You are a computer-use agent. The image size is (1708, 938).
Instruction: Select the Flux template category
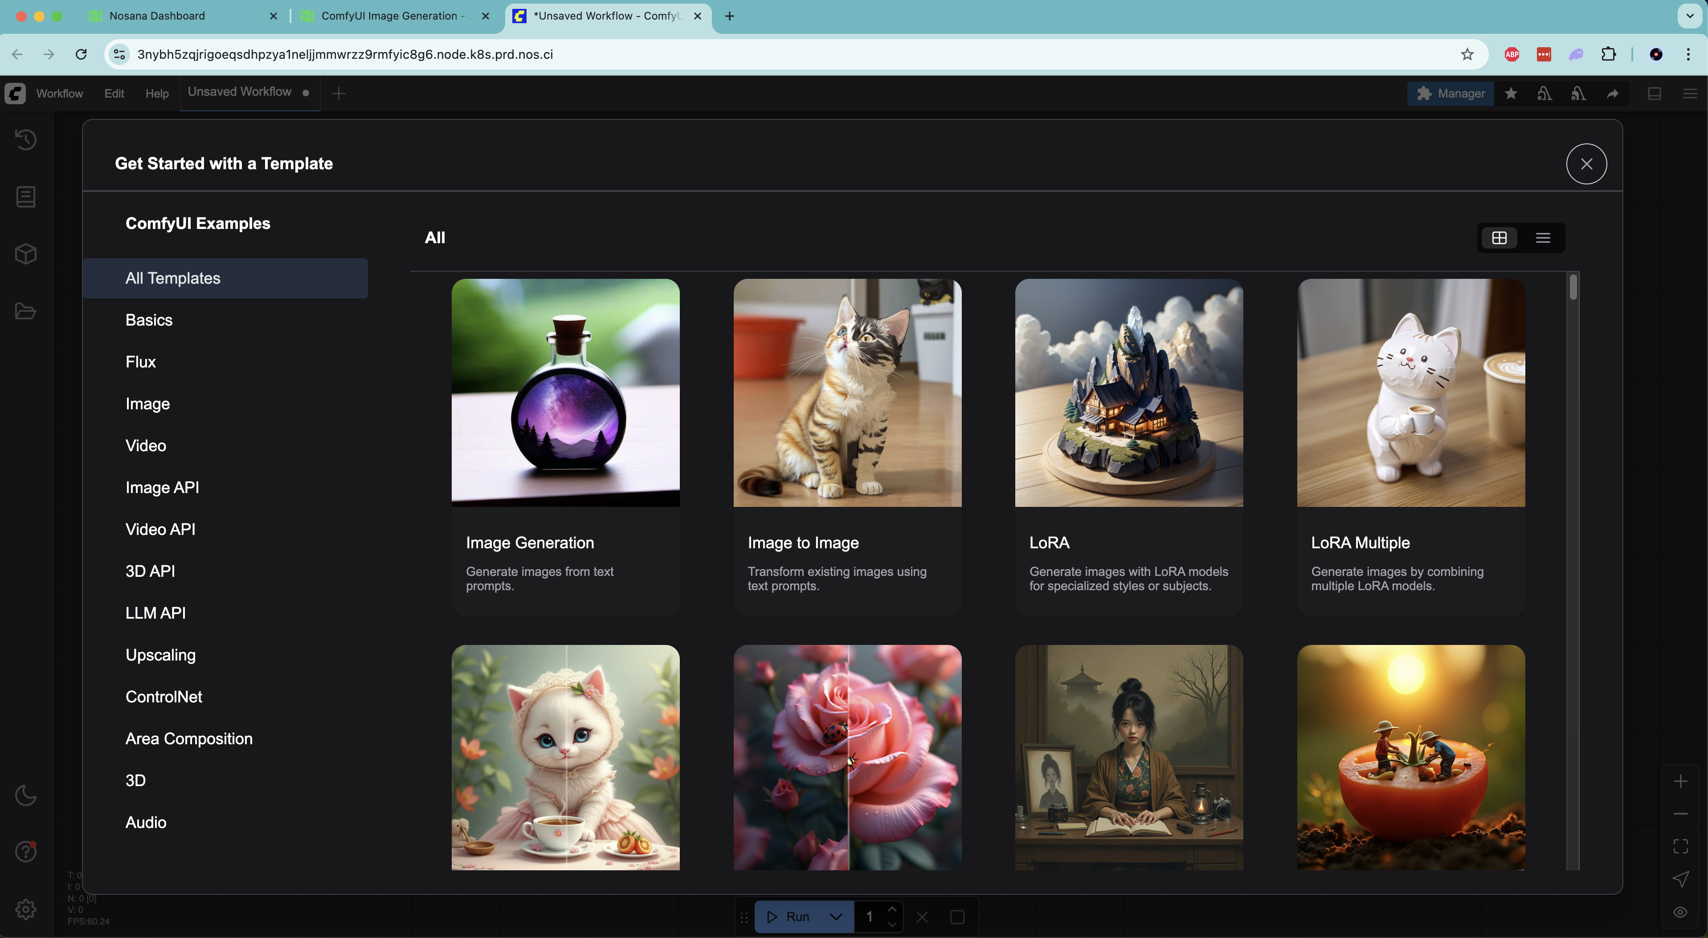141,362
